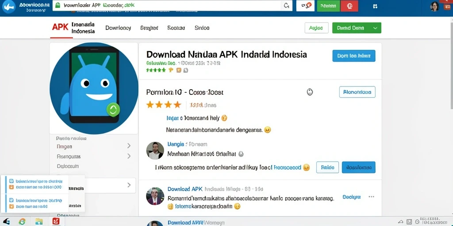Click the outlined Alononoloua button
453x226 pixels.
(x=357, y=92)
